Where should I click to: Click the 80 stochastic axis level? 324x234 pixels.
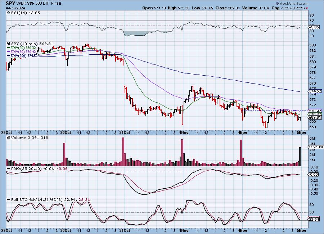311,205
